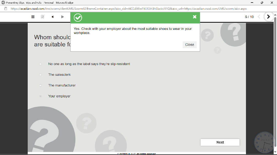Click the Close button in feedback dialog
The height and width of the screenshot is (155, 277).
190,45
